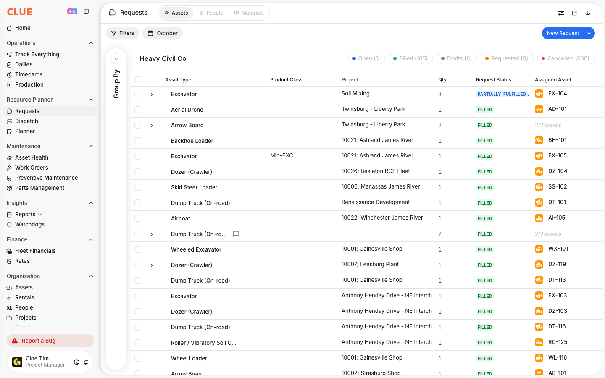Open New Request dropdown arrow

coord(589,33)
